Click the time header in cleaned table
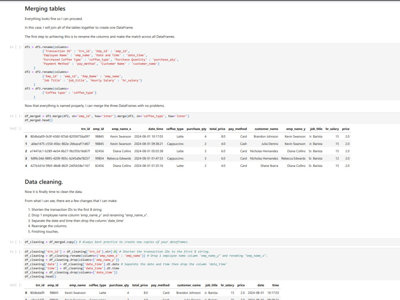Screen dimensions: 400x300 pyautogui.click(x=276, y=285)
